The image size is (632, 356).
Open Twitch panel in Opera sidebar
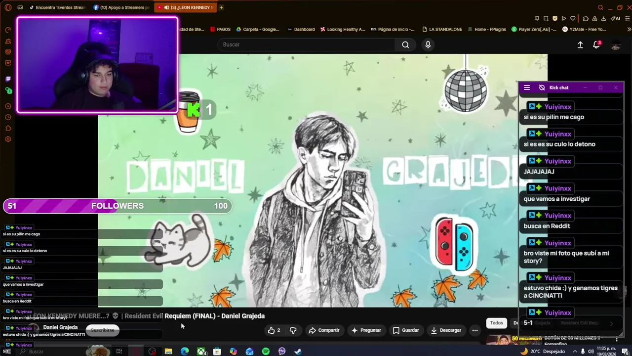8,79
